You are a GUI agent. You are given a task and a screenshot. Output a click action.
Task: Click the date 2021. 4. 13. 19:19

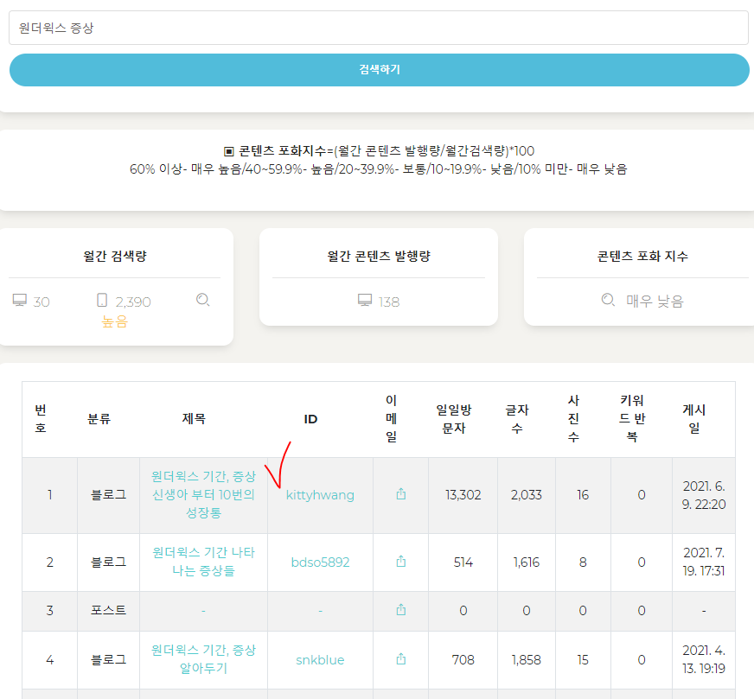[x=704, y=659]
